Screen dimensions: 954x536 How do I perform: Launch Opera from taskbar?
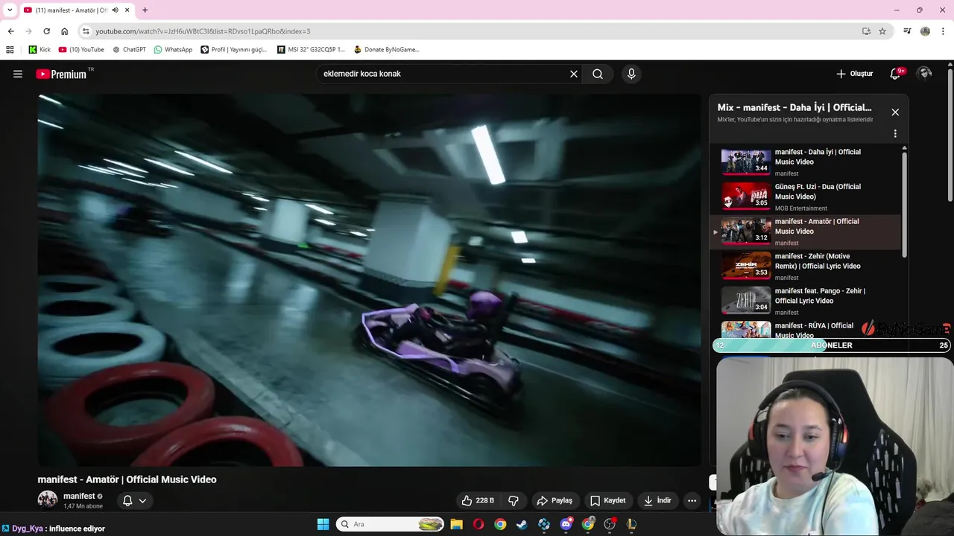tap(478, 524)
